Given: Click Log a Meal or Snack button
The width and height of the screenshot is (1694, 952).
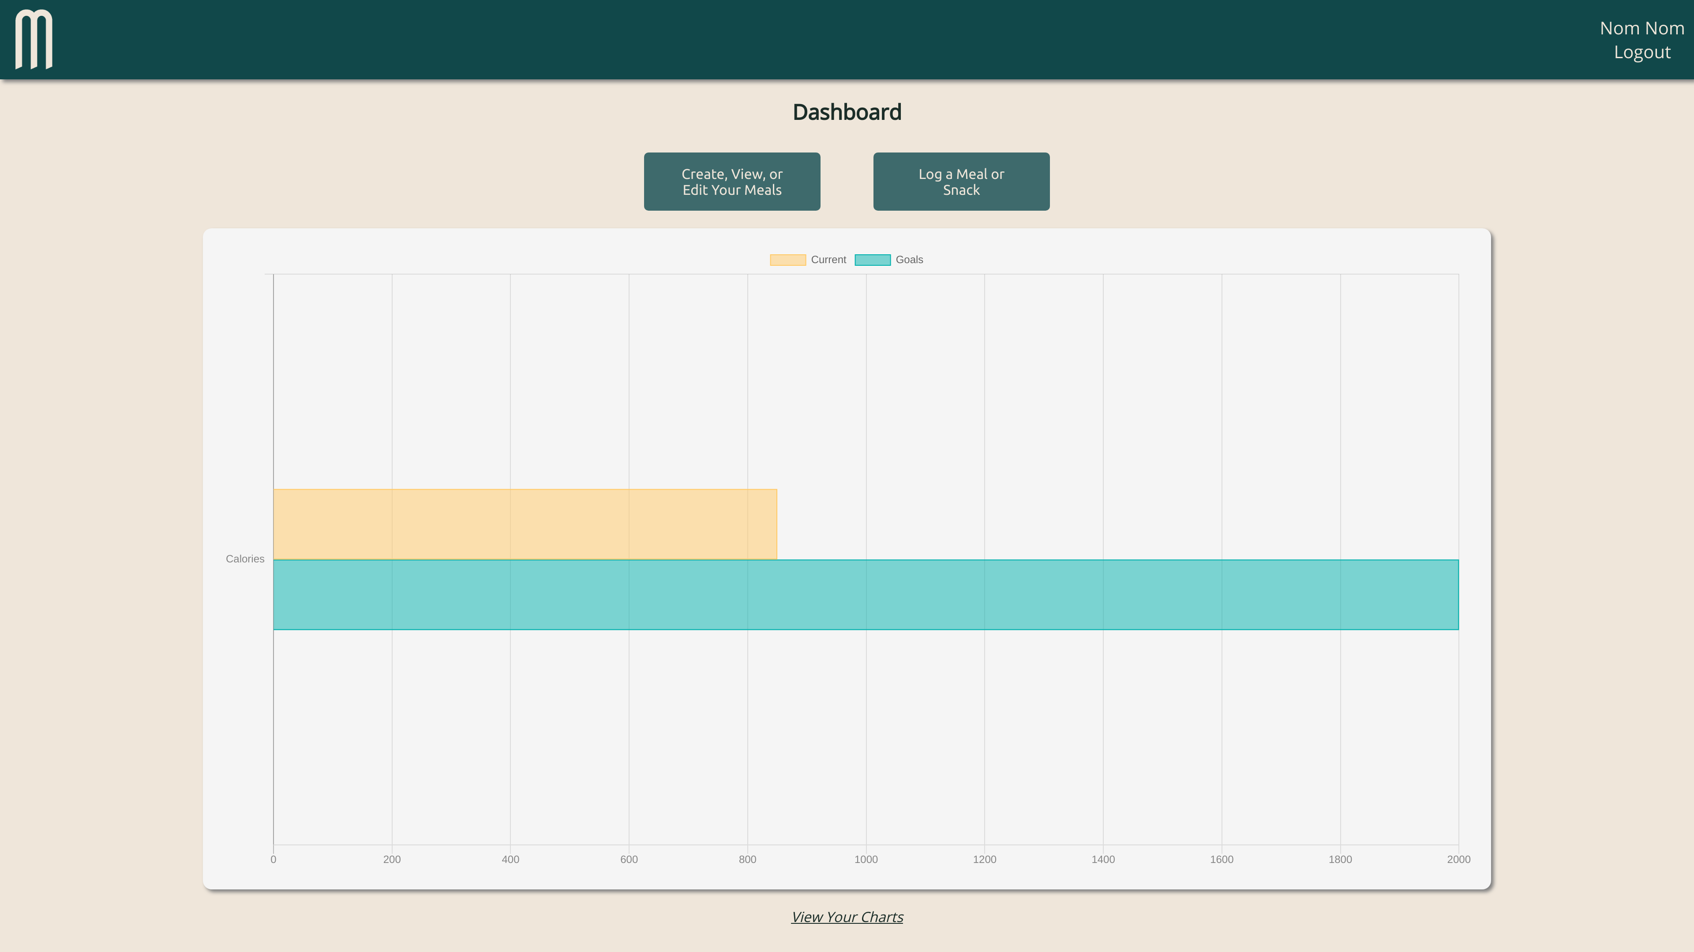Looking at the screenshot, I should coord(961,182).
